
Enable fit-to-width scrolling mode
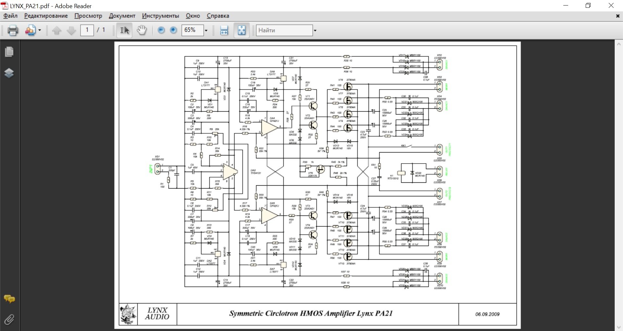(x=224, y=31)
